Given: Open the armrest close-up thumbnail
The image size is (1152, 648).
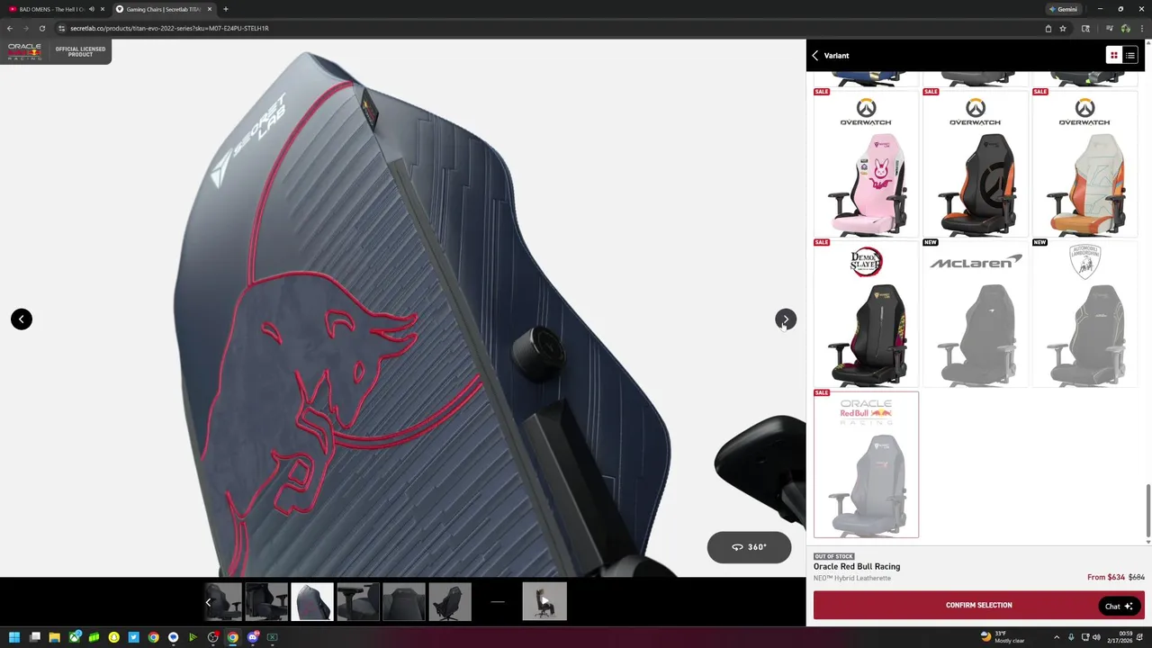Looking at the screenshot, I should [x=358, y=602].
